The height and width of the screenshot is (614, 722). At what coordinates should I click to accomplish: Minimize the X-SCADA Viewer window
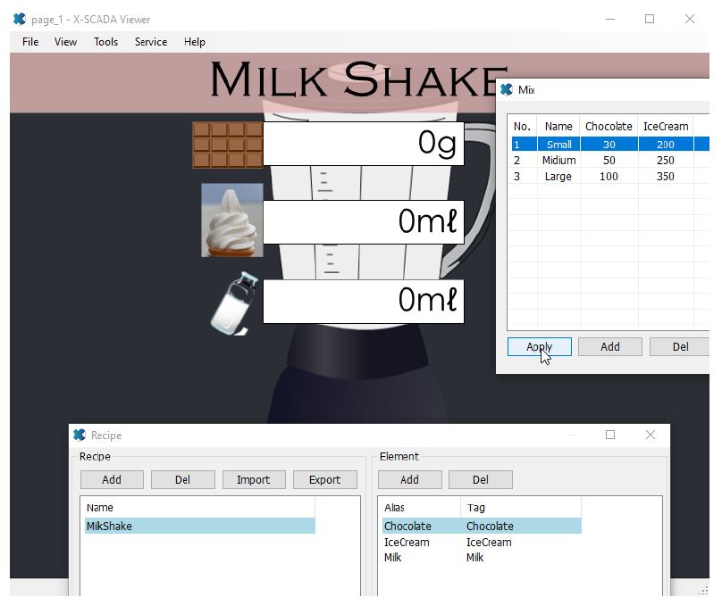click(x=610, y=19)
